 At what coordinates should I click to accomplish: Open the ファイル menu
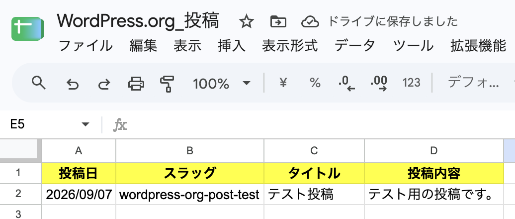click(86, 46)
